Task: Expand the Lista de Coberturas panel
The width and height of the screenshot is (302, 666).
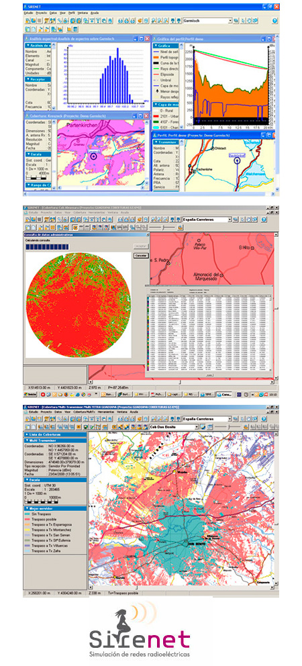Action: pyautogui.click(x=55, y=434)
